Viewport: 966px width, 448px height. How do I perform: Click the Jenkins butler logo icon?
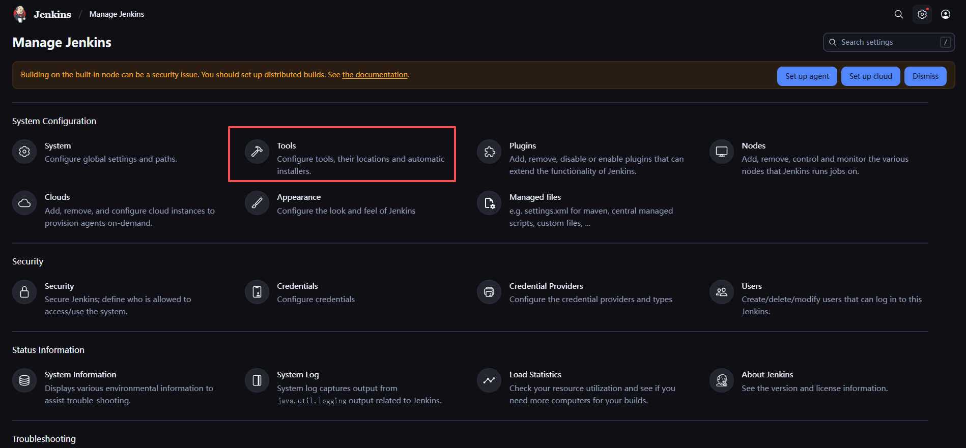coord(20,14)
